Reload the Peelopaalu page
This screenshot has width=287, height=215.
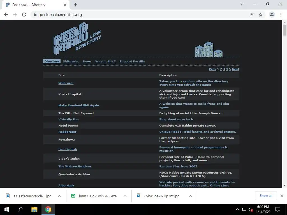tap(24, 15)
